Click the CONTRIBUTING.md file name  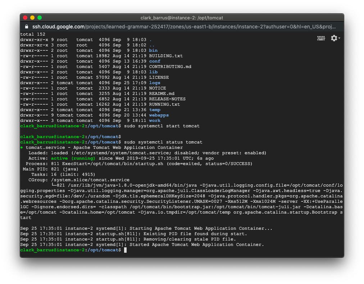170,67
